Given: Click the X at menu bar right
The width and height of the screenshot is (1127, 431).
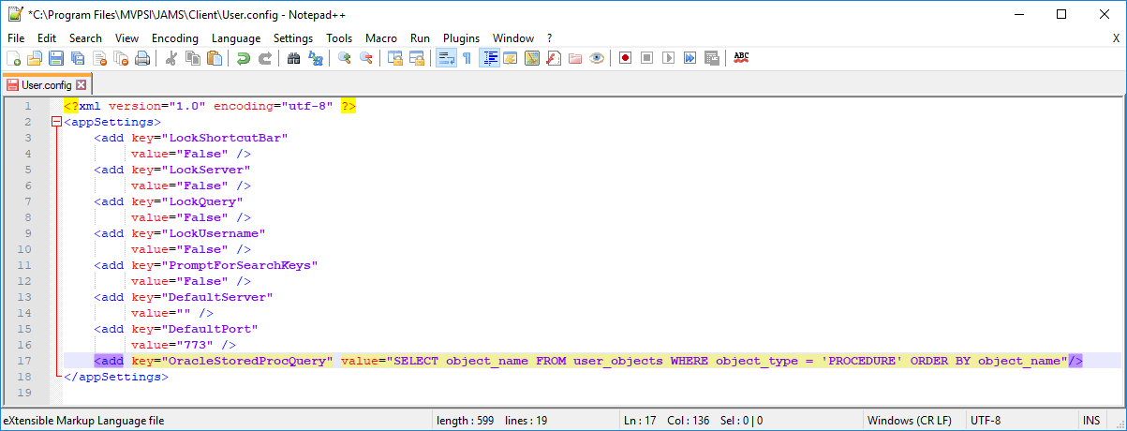Looking at the screenshot, I should [x=1116, y=38].
